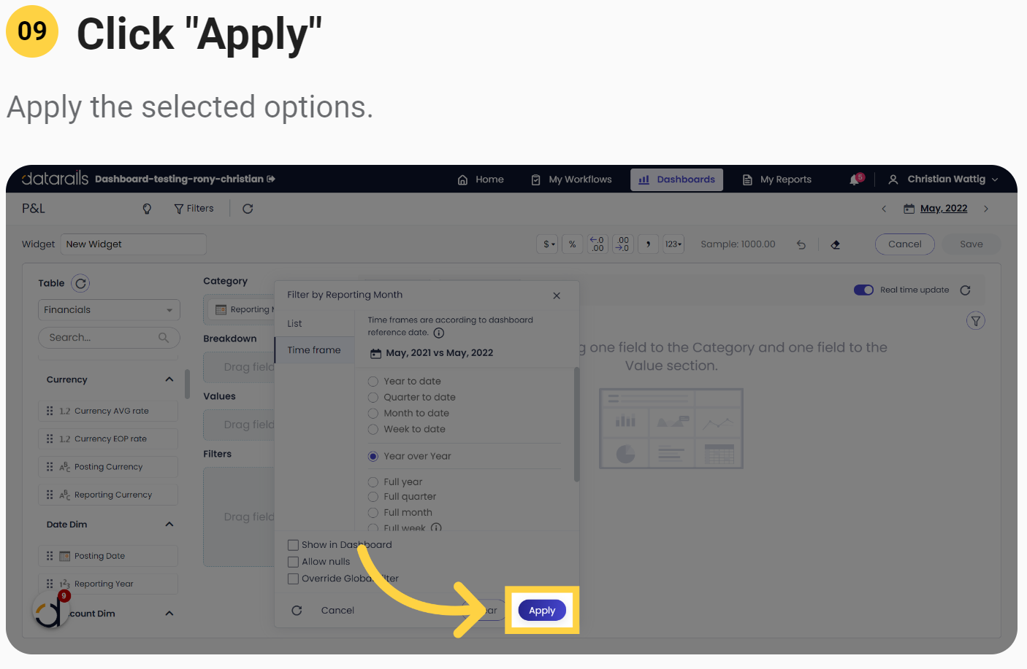1027x669 pixels.
Task: Switch to the List tab
Action: (x=295, y=324)
